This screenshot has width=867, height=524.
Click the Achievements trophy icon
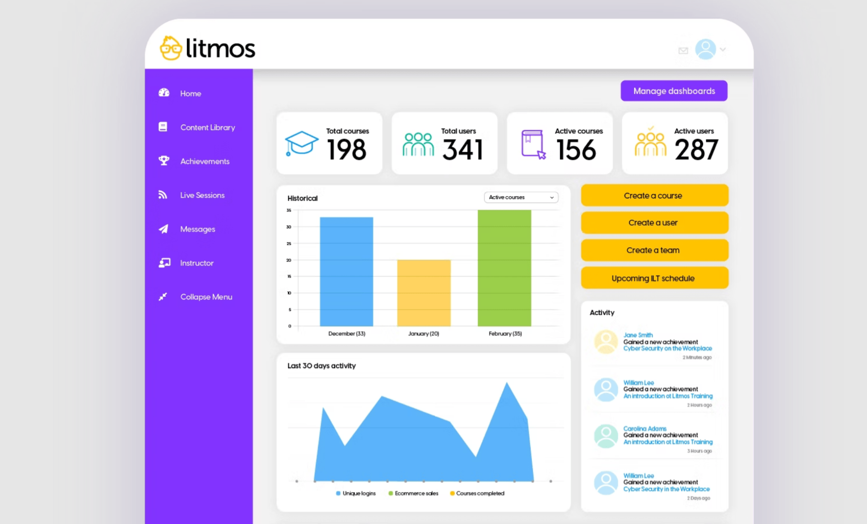click(x=163, y=161)
